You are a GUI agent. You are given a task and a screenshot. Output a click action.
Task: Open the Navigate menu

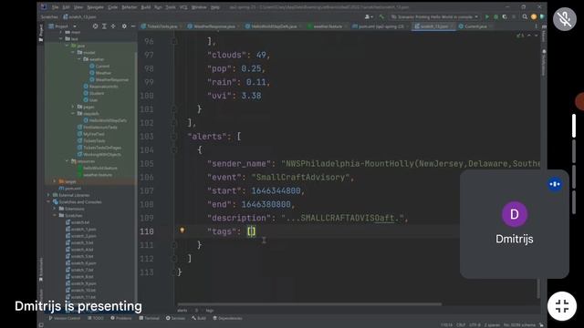pyautogui.click(x=95, y=7)
